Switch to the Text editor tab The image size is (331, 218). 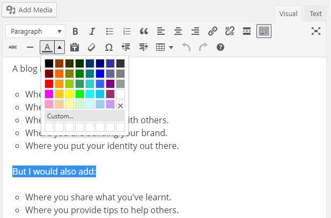click(x=315, y=14)
